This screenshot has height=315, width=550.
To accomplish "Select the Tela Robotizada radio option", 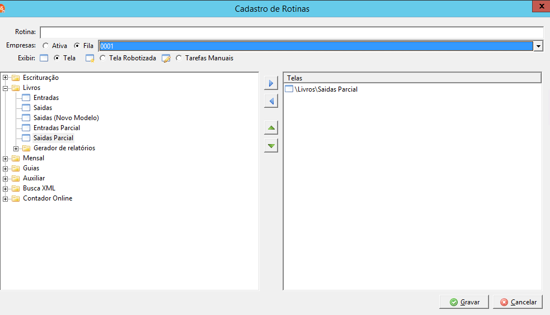I will 102,58.
